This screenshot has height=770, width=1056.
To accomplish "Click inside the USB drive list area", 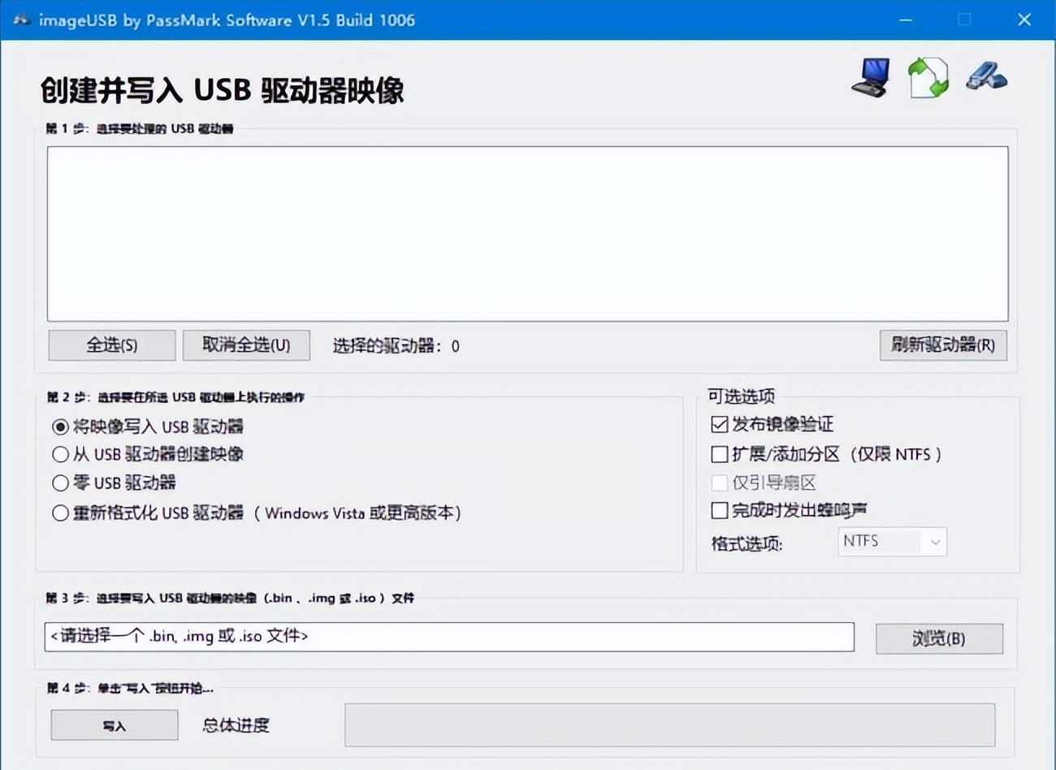I will [528, 233].
